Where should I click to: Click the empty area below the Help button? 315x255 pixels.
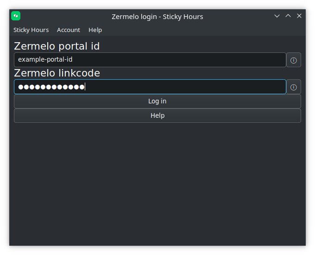point(157,183)
